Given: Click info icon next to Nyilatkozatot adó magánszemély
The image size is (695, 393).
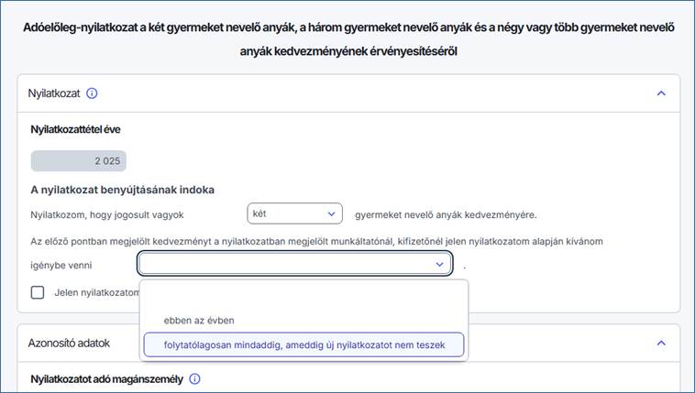Looking at the screenshot, I should (194, 378).
